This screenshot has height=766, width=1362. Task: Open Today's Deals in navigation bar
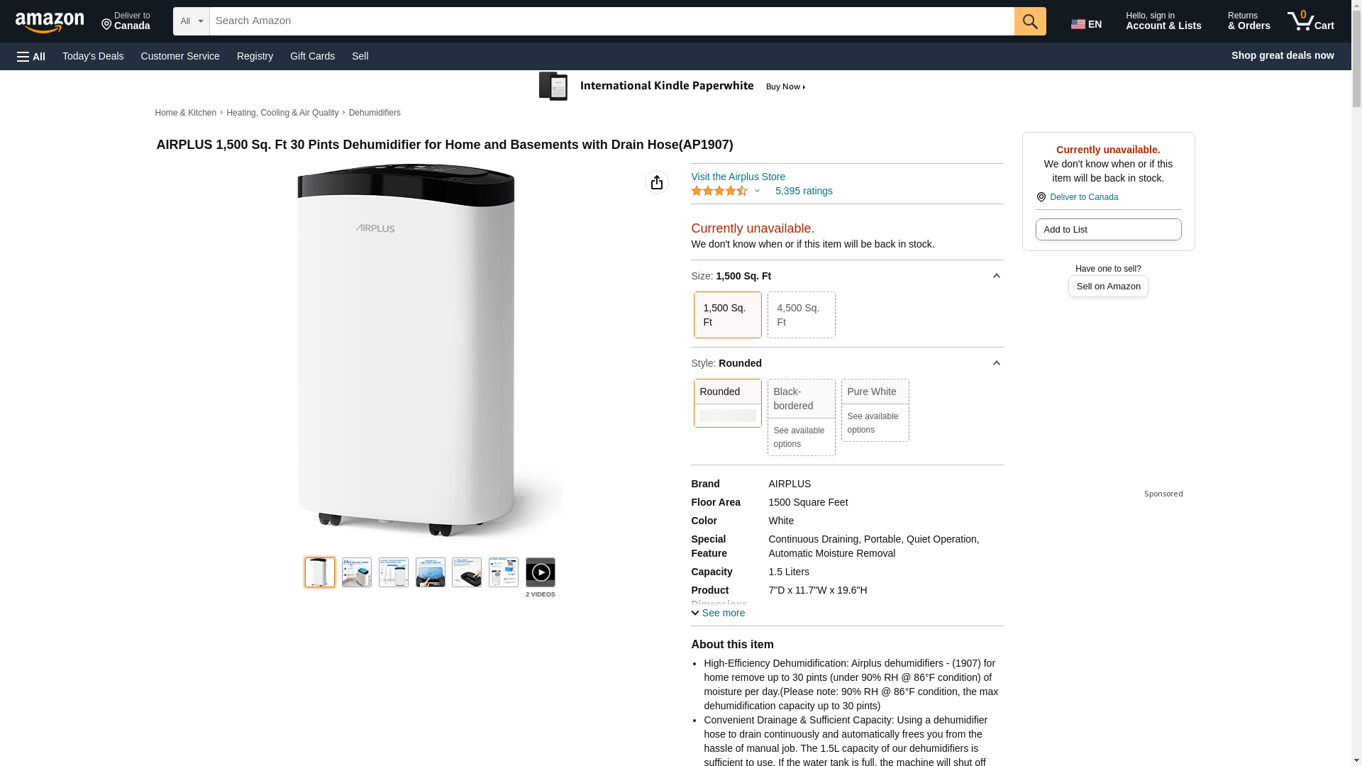tap(93, 56)
